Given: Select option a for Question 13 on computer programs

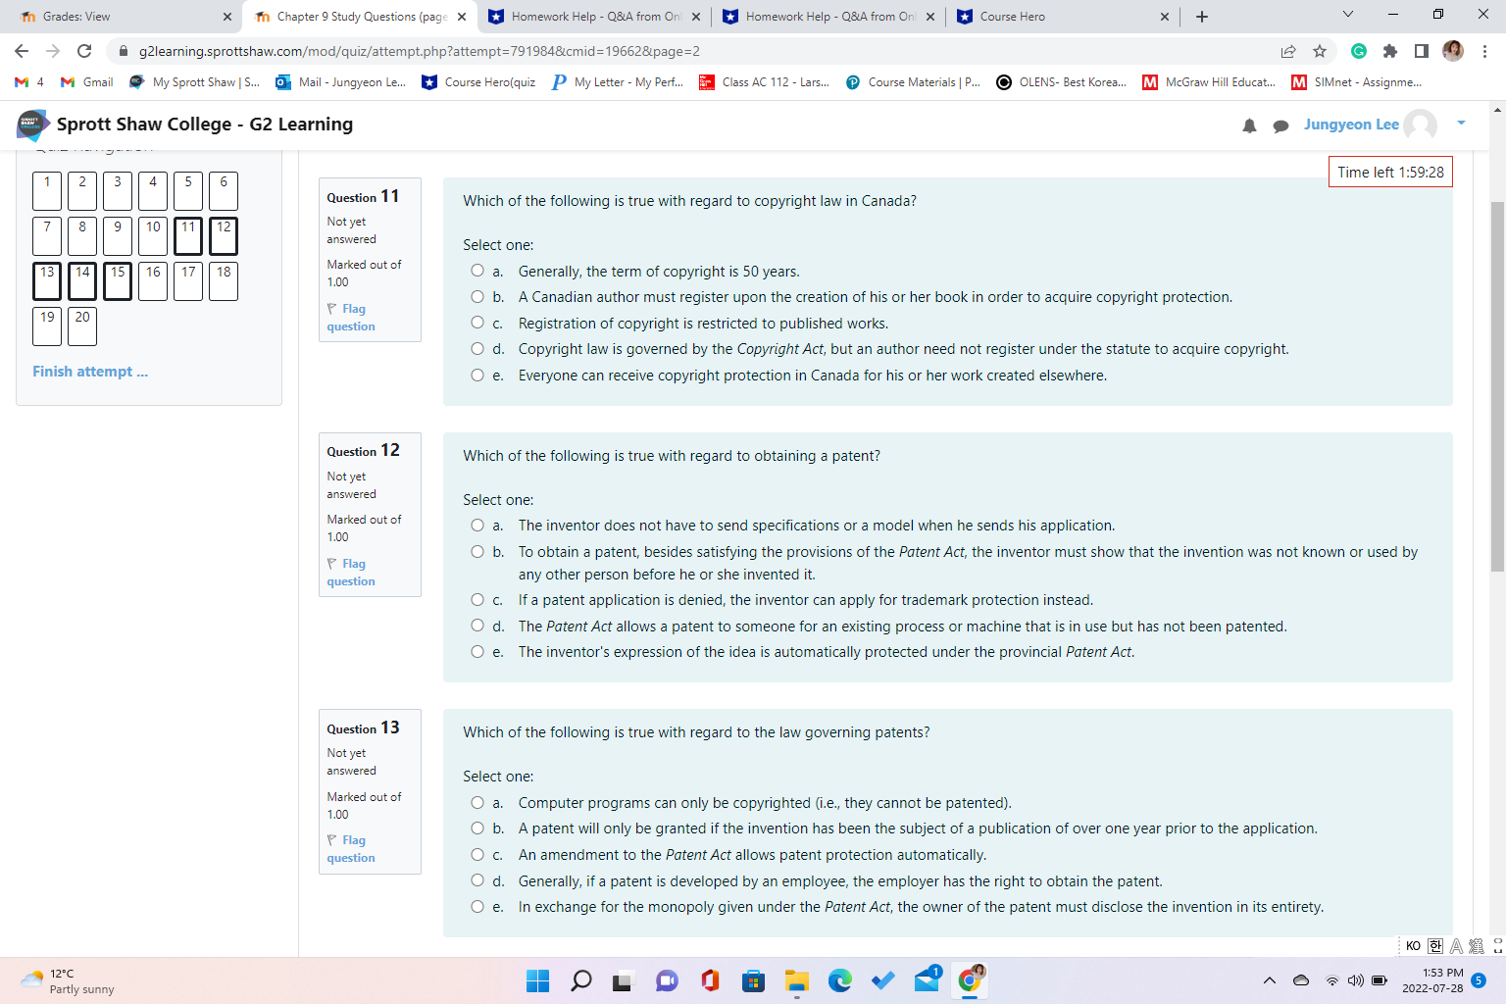Looking at the screenshot, I should pyautogui.click(x=477, y=802).
